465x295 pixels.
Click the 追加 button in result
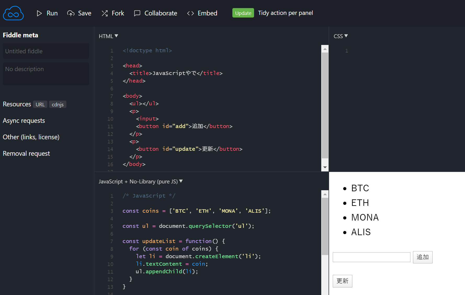pyautogui.click(x=423, y=257)
